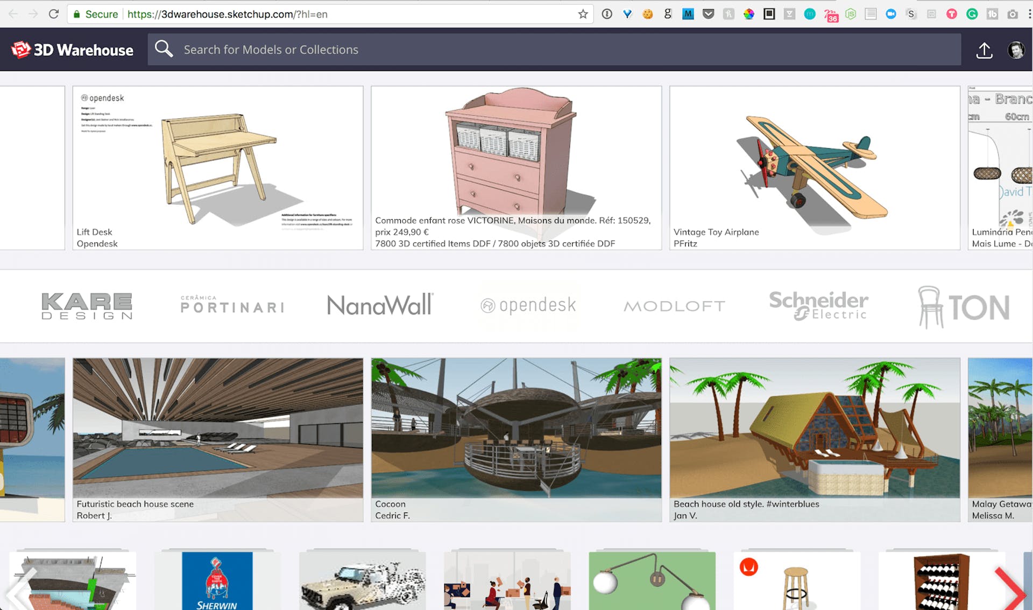The image size is (1033, 610).
Task: Click the upload model icon
Action: click(x=984, y=50)
